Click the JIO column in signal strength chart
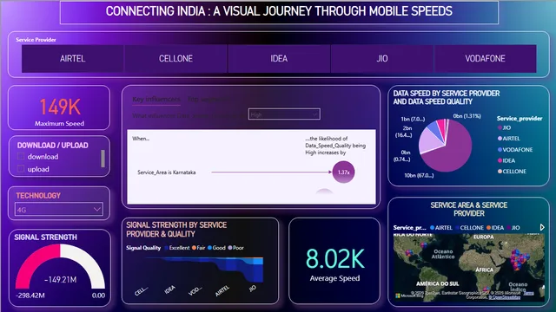This screenshot has width=556, height=312. 258,270
